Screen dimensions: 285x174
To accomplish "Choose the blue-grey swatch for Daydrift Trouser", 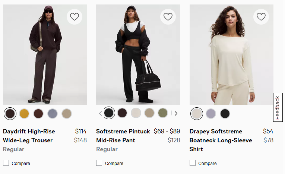I will (53, 113).
